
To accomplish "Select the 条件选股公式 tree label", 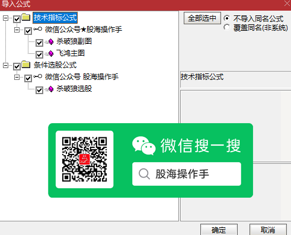I will pyautogui.click(x=55, y=65).
